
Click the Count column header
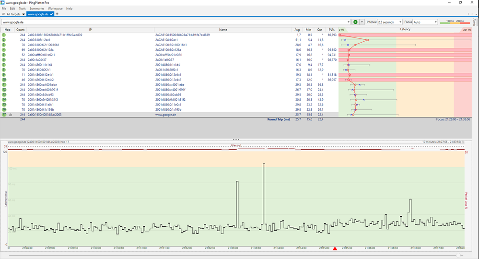point(21,30)
